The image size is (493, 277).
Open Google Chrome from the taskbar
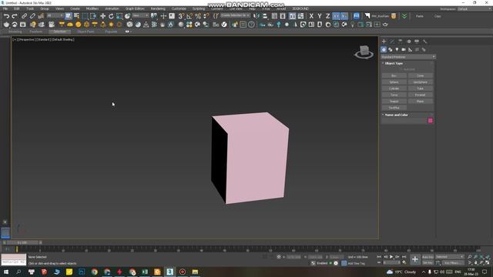tap(94, 272)
